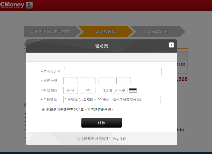Uncheck the 記錄信用卡號與有效月年 checkbox
The height and width of the screenshot is (154, 212).
click(x=43, y=109)
